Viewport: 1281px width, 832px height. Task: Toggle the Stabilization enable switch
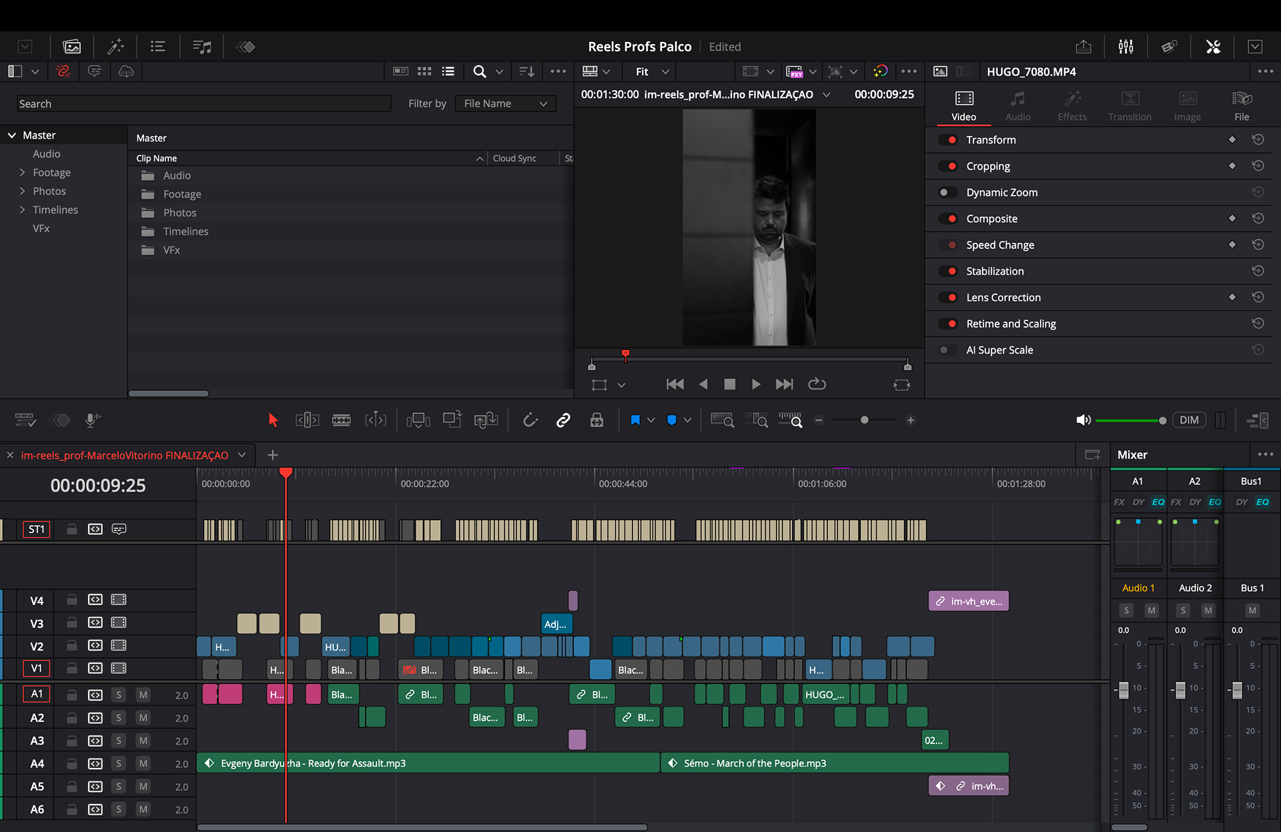(x=948, y=271)
